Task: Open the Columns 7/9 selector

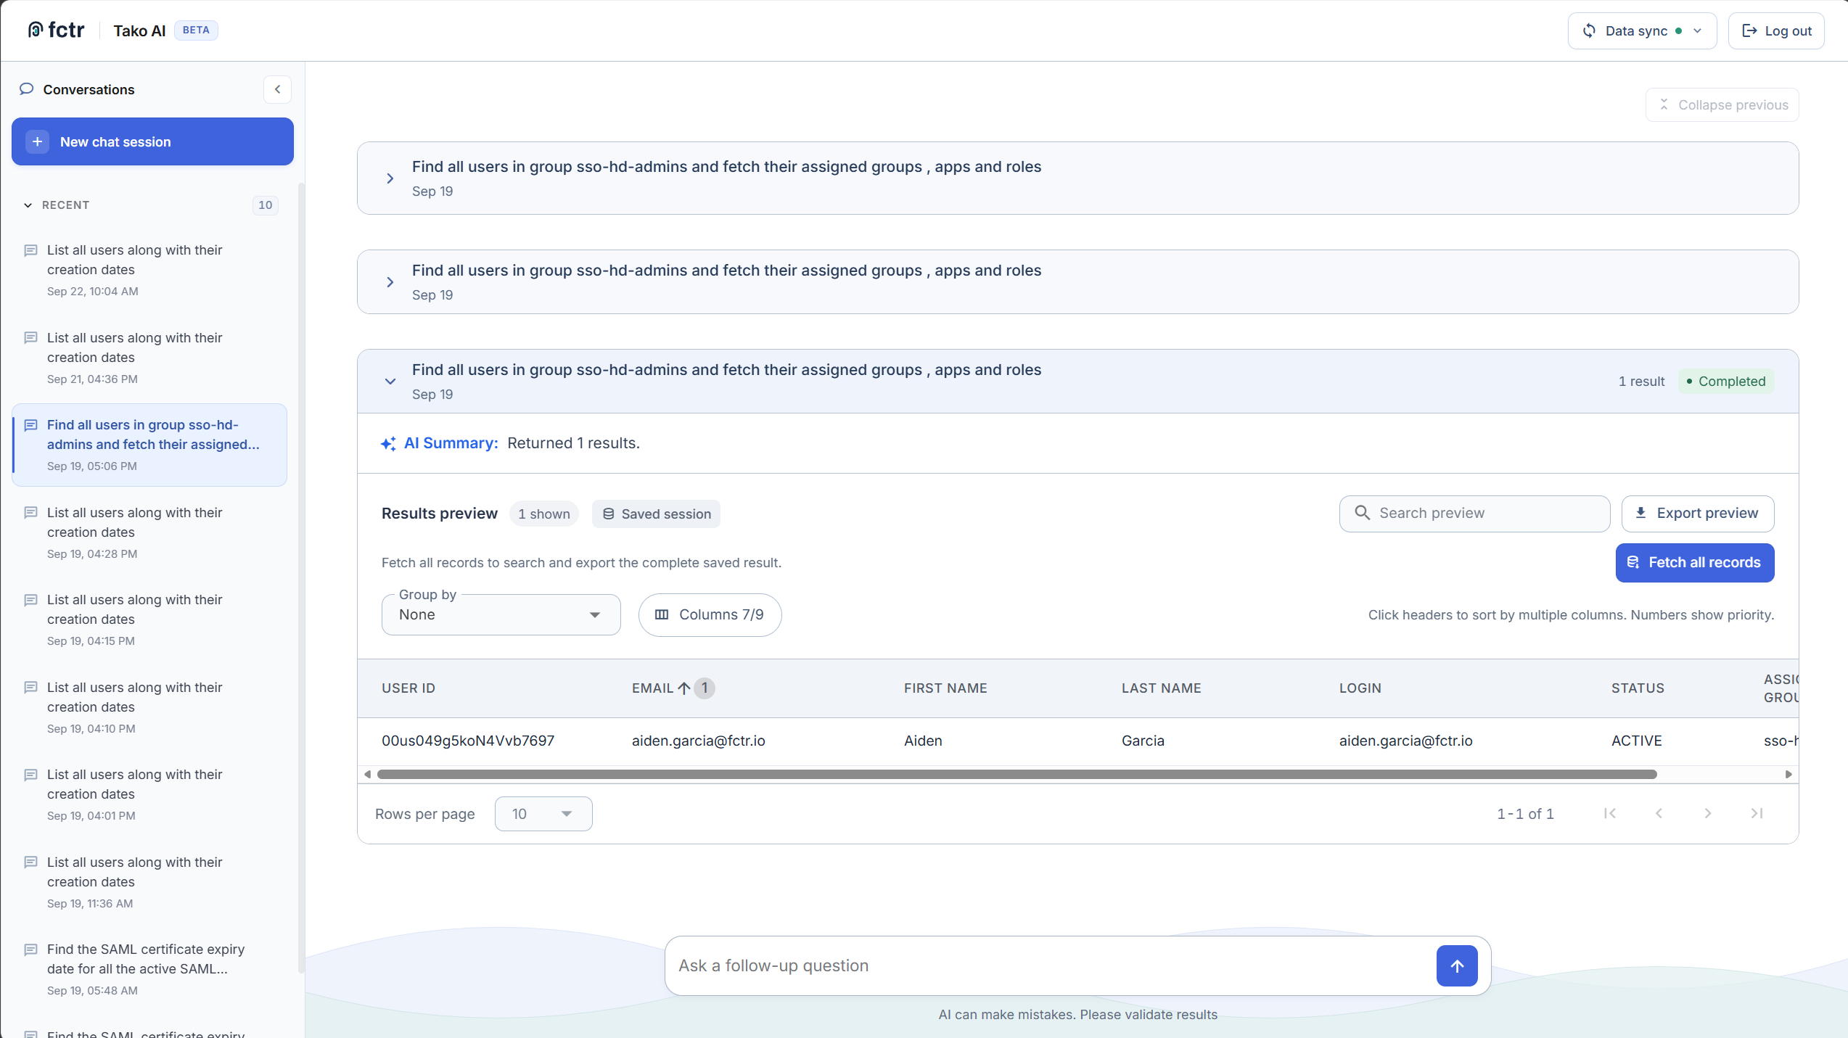Action: (710, 614)
